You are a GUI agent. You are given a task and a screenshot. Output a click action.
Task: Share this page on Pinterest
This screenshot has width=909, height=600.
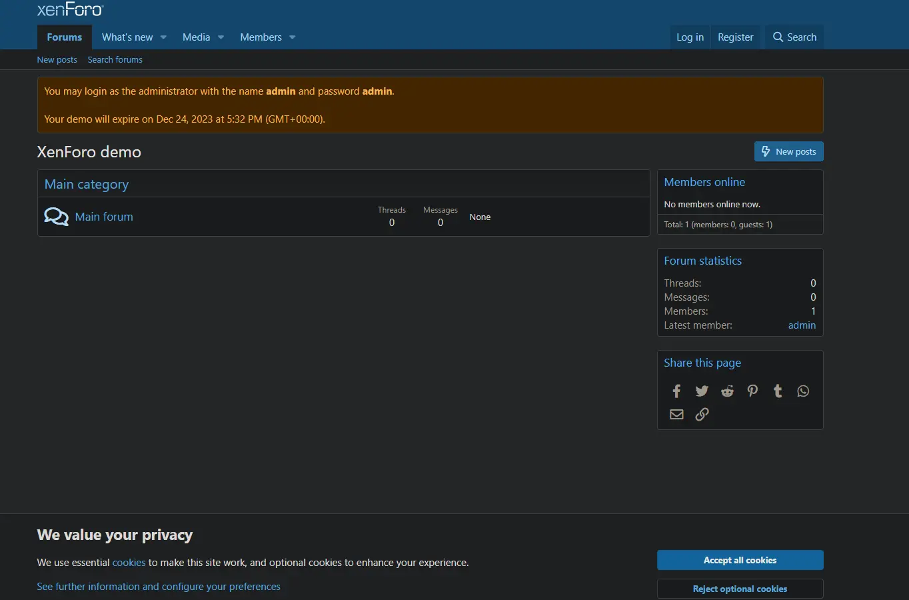point(752,391)
